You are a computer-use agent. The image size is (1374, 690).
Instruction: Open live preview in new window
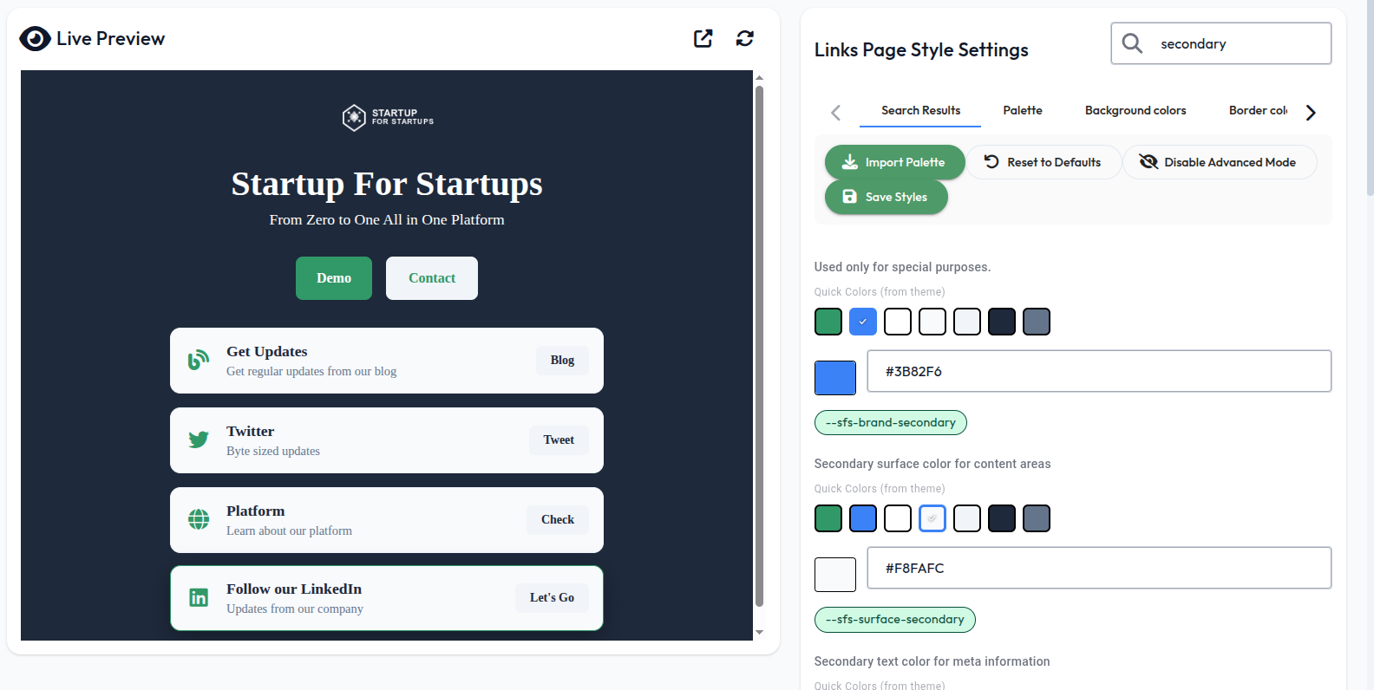pos(703,38)
